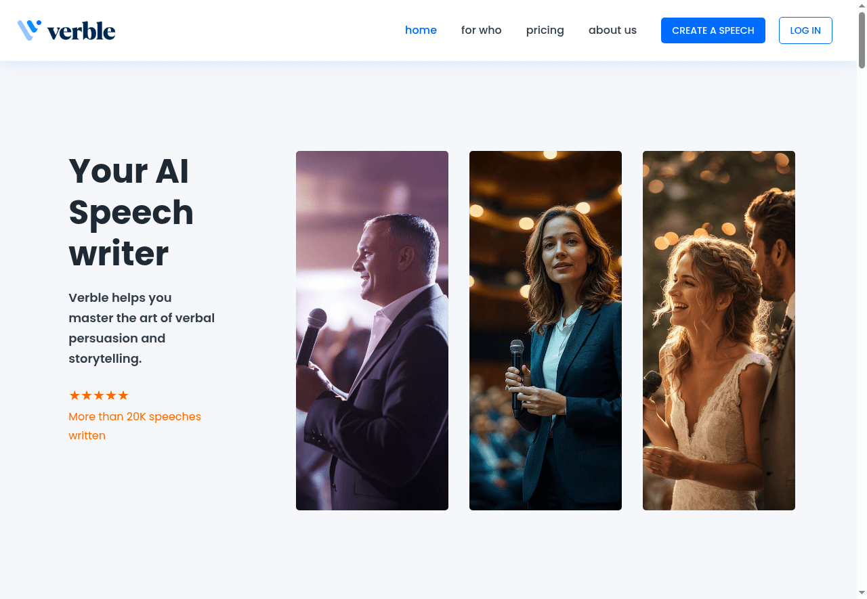This screenshot has width=867, height=599.
Task: Click the CREATE A SPEECH button
Action: click(x=713, y=30)
